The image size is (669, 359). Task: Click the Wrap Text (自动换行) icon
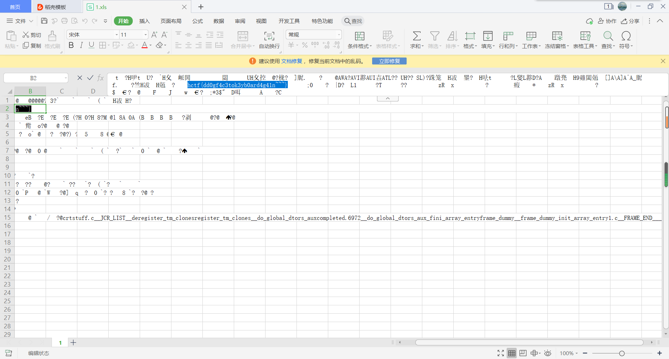point(269,36)
